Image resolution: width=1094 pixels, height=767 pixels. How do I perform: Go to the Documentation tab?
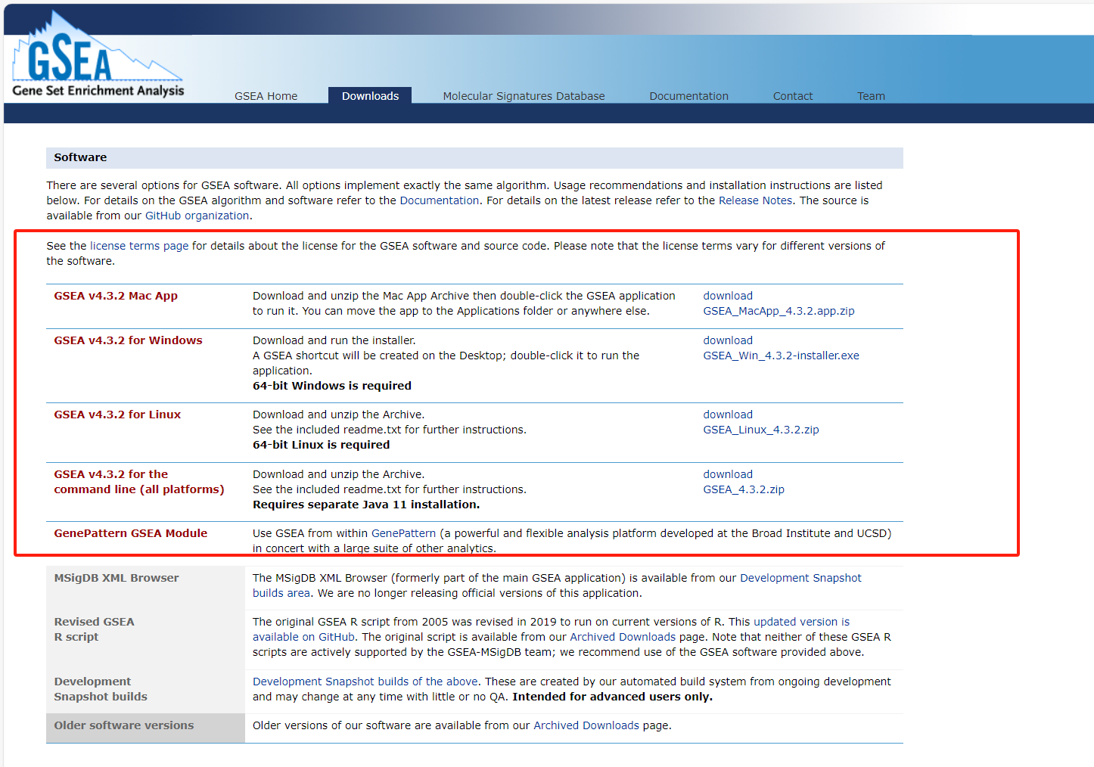click(688, 96)
